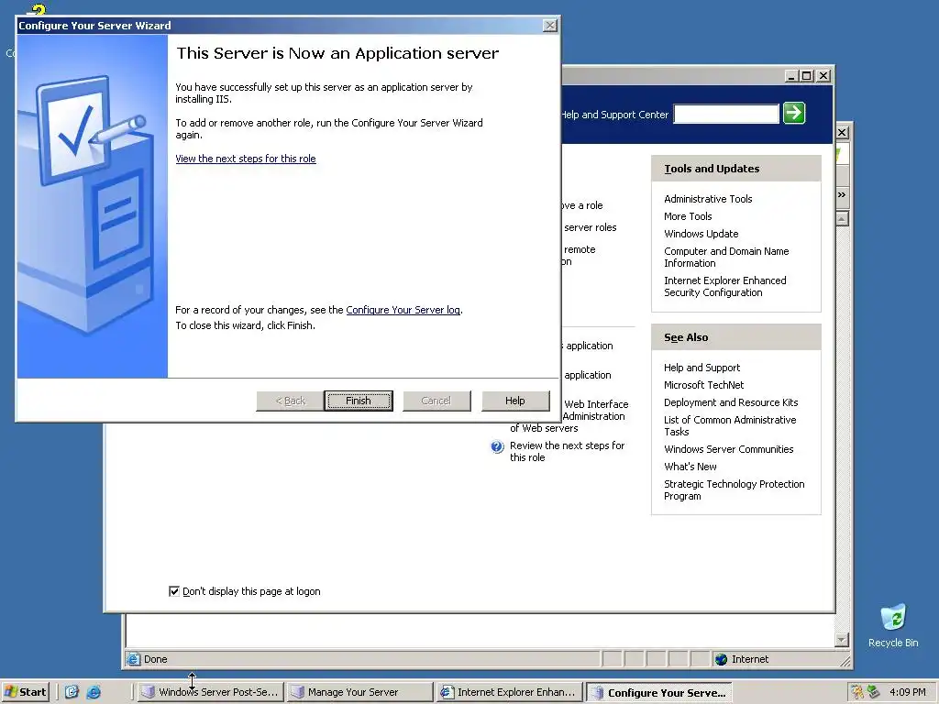Click the Configure Your Server taskbar button

click(x=658, y=692)
